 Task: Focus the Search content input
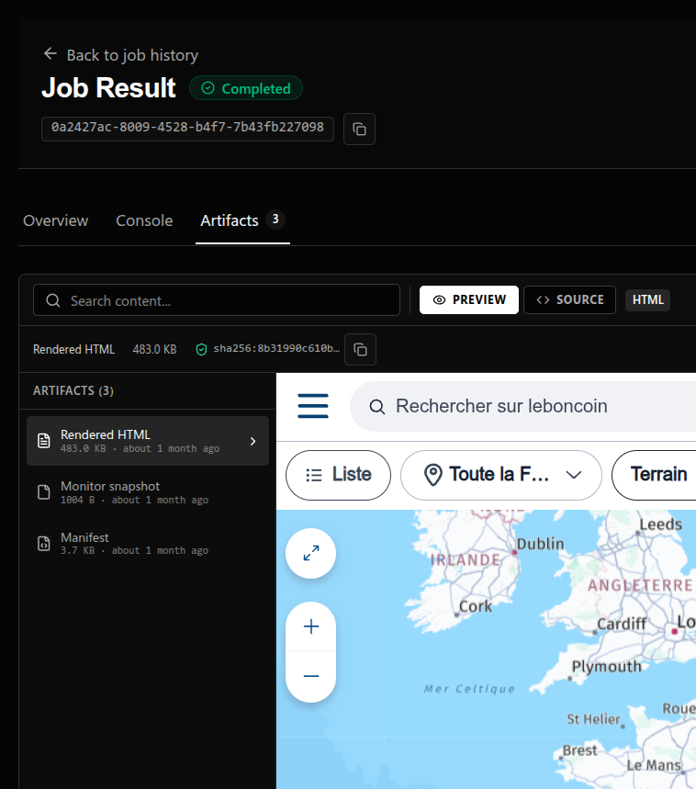pyautogui.click(x=217, y=300)
